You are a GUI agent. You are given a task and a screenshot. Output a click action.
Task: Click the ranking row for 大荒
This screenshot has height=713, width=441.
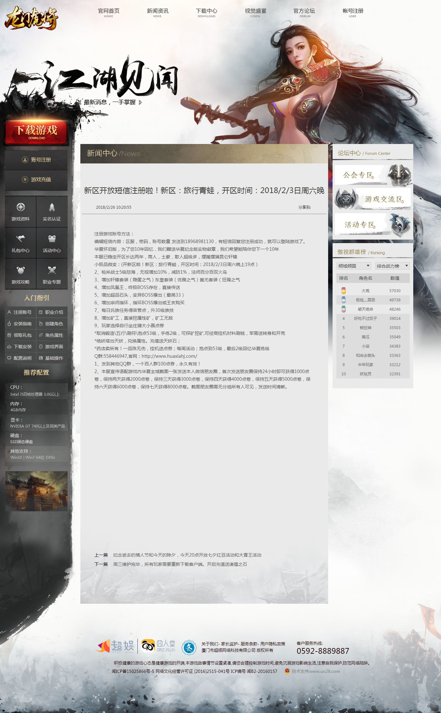[373, 291]
